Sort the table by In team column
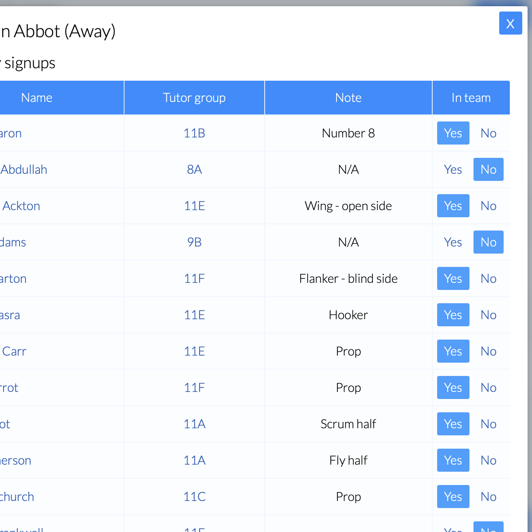Image resolution: width=532 pixels, height=532 pixels. click(471, 98)
